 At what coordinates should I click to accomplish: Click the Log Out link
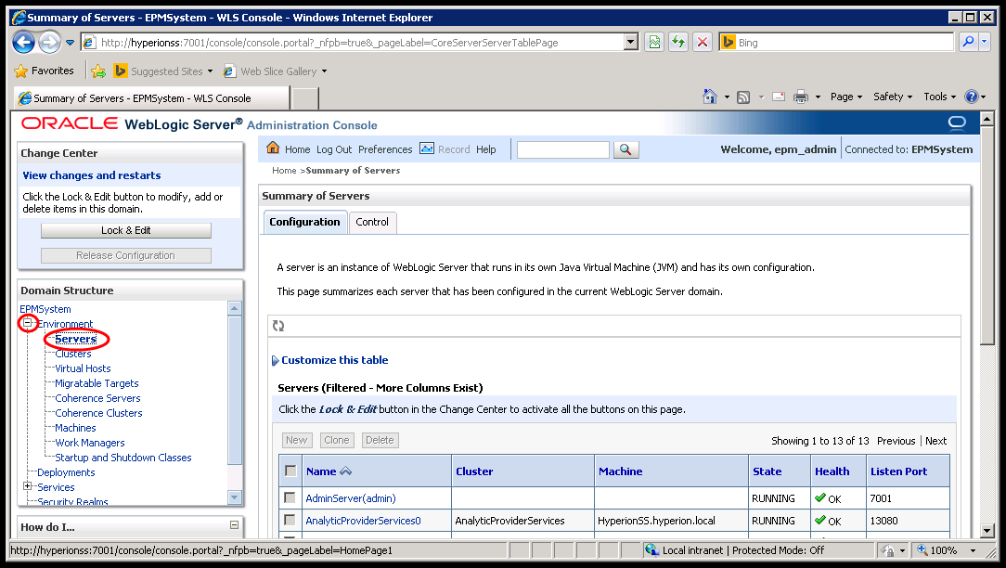click(x=334, y=149)
